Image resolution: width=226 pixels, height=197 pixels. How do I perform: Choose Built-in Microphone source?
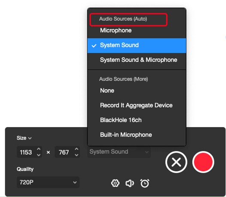click(137, 135)
